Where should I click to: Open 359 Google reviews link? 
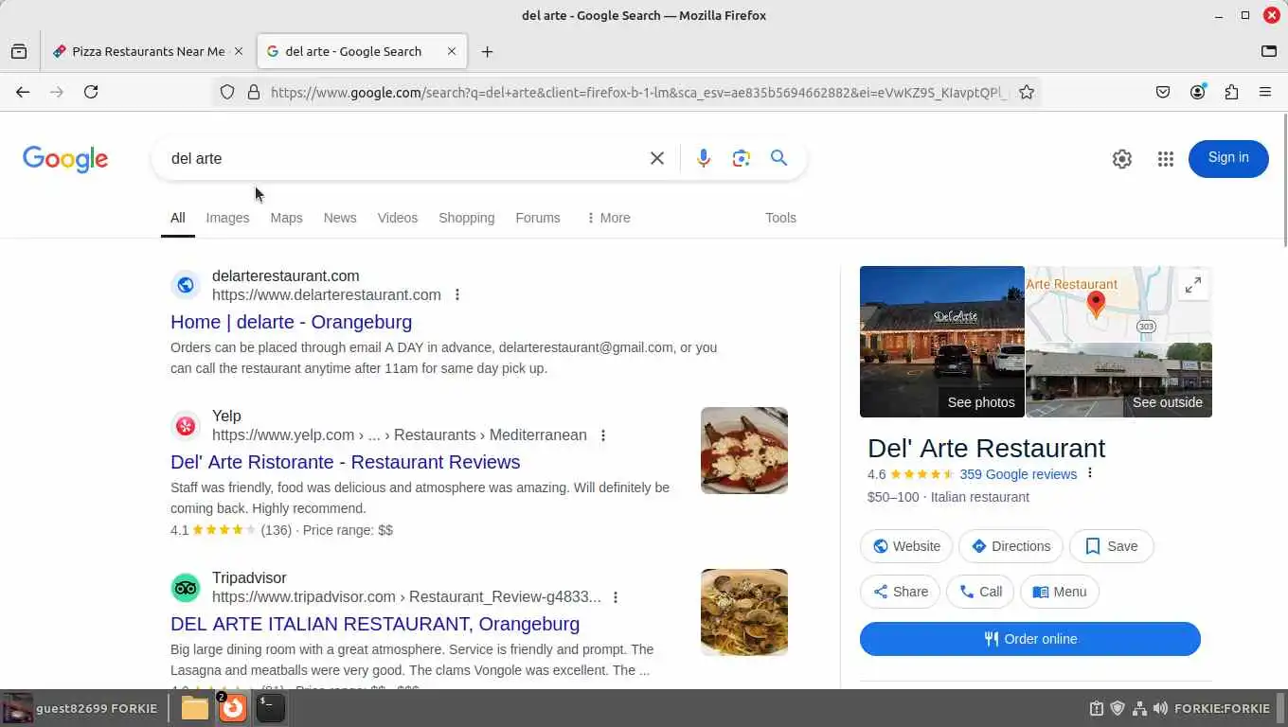click(1018, 474)
